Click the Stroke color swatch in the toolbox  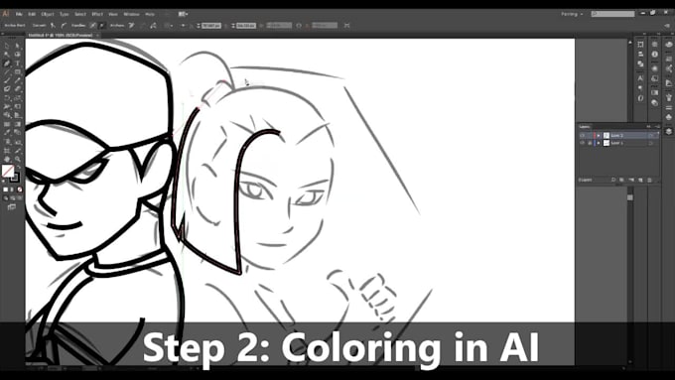16,178
